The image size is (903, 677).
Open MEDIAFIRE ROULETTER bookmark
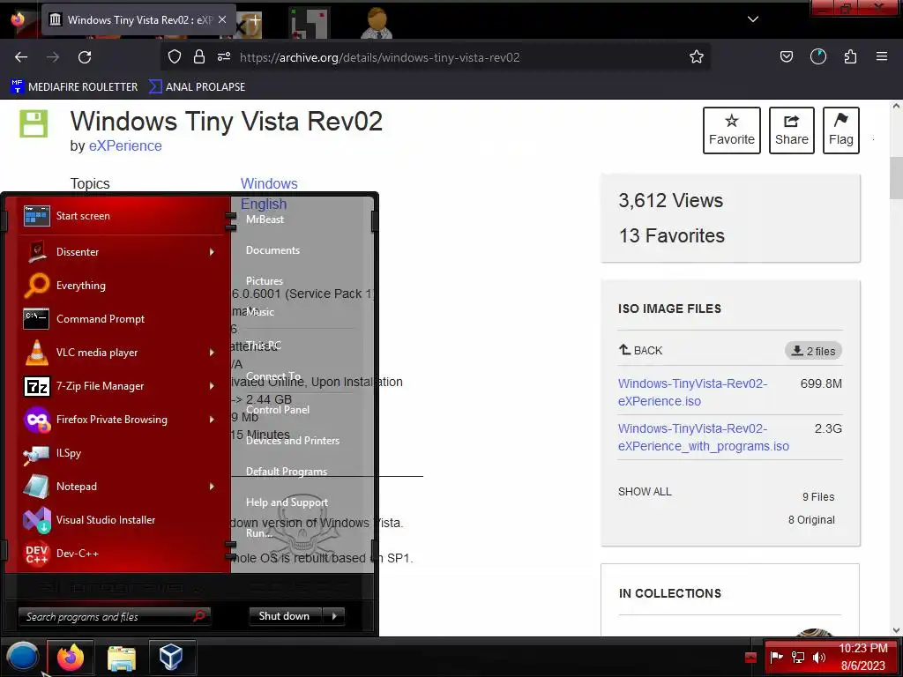click(74, 87)
